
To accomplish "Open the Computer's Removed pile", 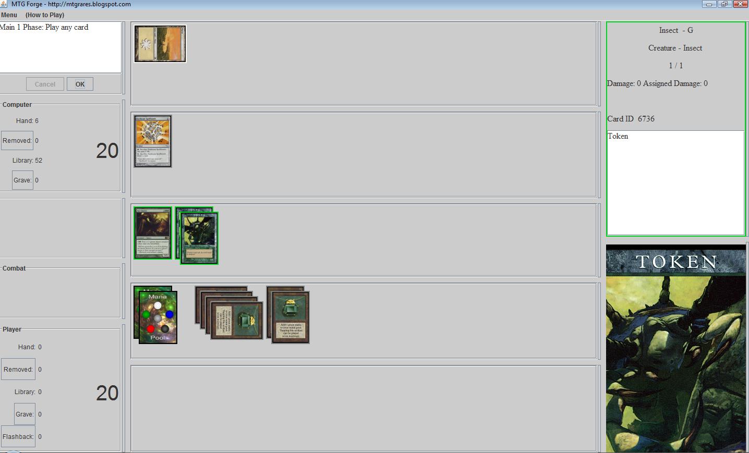I will [17, 141].
